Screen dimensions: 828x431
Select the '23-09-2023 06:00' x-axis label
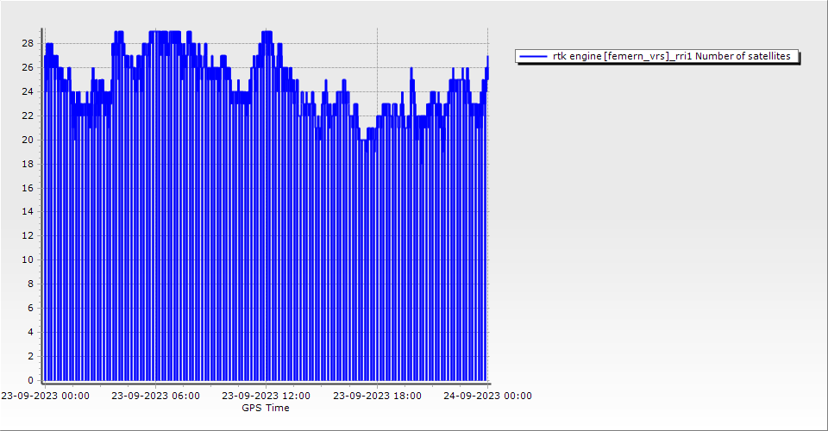[x=155, y=396]
